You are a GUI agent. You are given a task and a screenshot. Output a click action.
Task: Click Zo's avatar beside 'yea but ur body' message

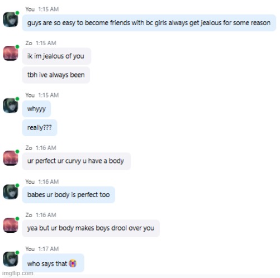(x=11, y=225)
